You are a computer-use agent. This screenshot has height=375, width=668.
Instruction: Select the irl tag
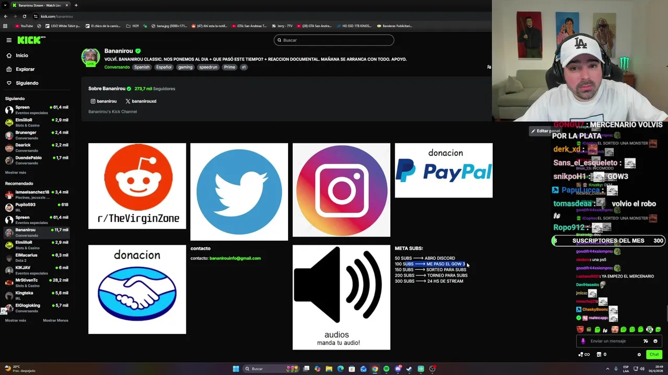tap(243, 67)
